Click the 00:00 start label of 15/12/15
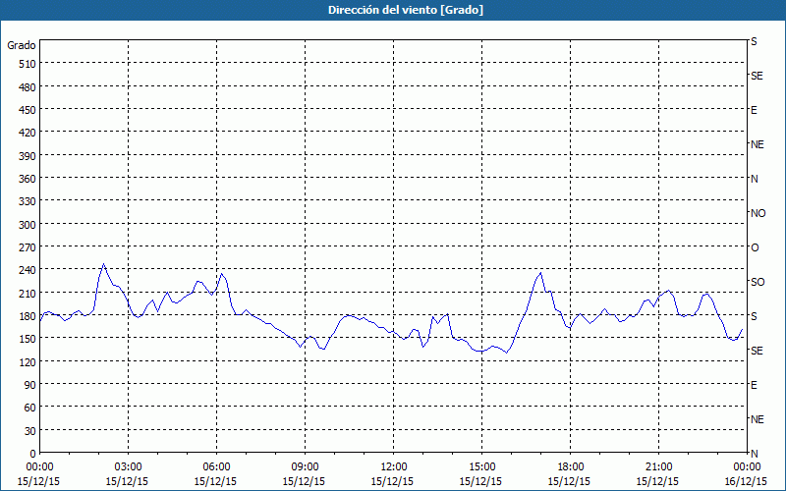This screenshot has width=786, height=491. tap(39, 467)
